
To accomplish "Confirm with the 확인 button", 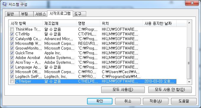I will tap(100, 101).
